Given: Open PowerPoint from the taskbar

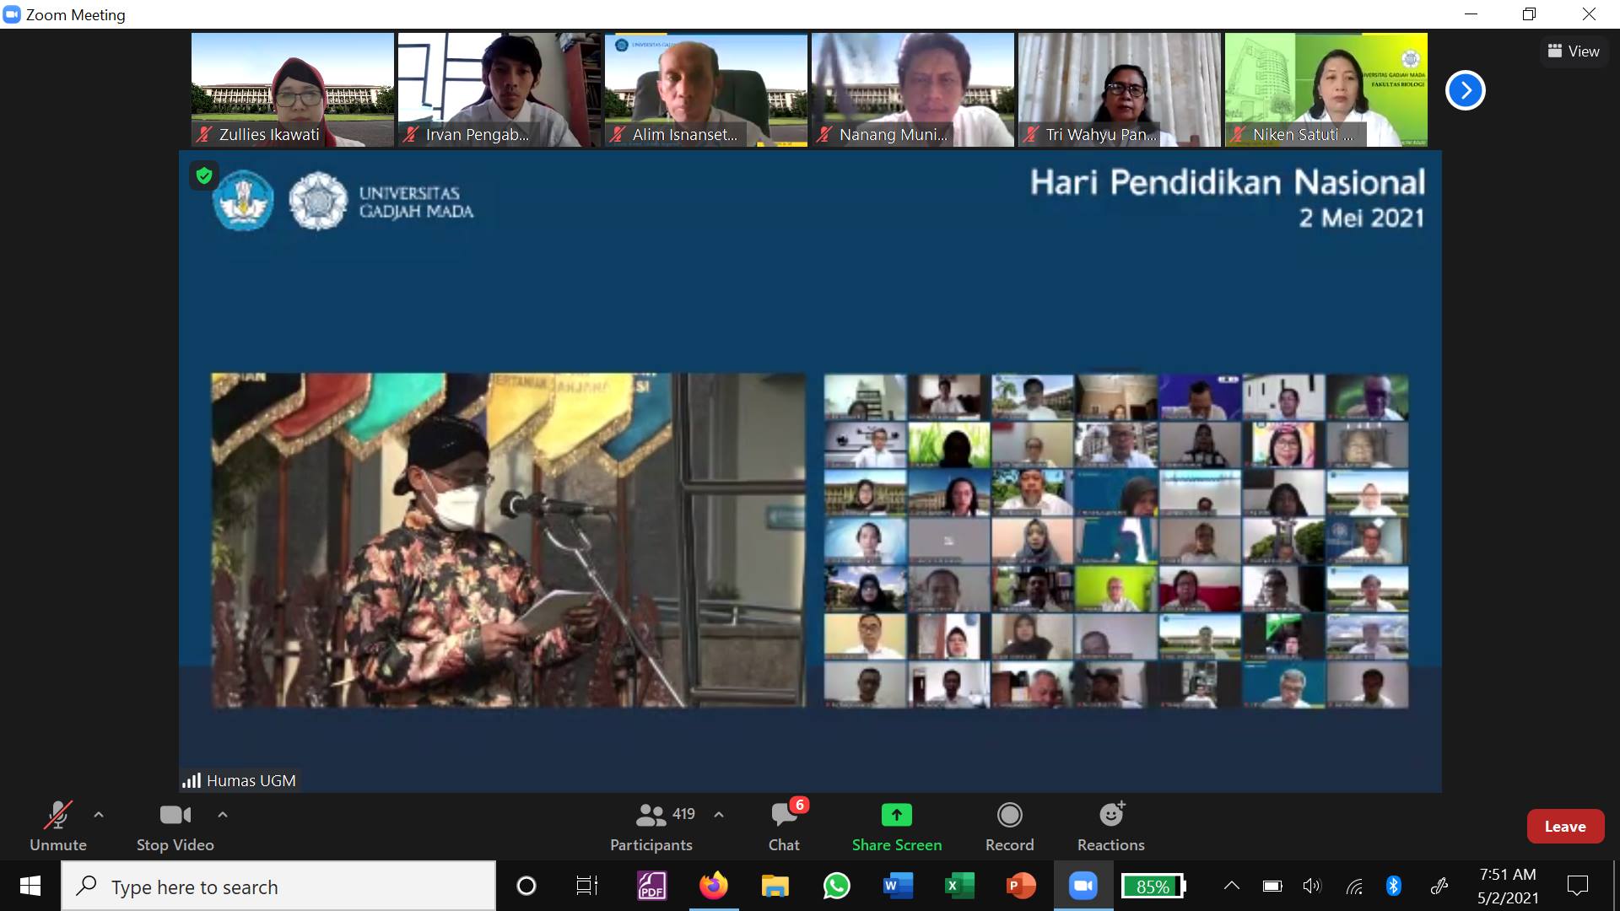Looking at the screenshot, I should coord(1021,886).
